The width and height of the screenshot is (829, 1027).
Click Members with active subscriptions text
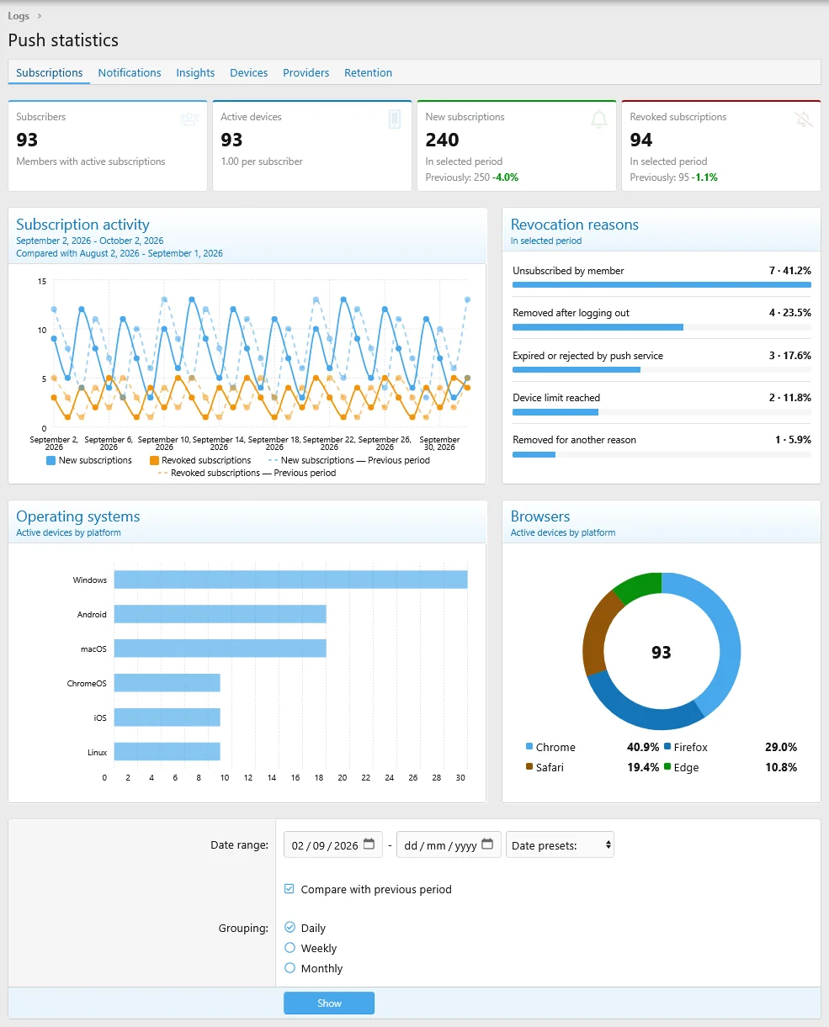click(91, 161)
